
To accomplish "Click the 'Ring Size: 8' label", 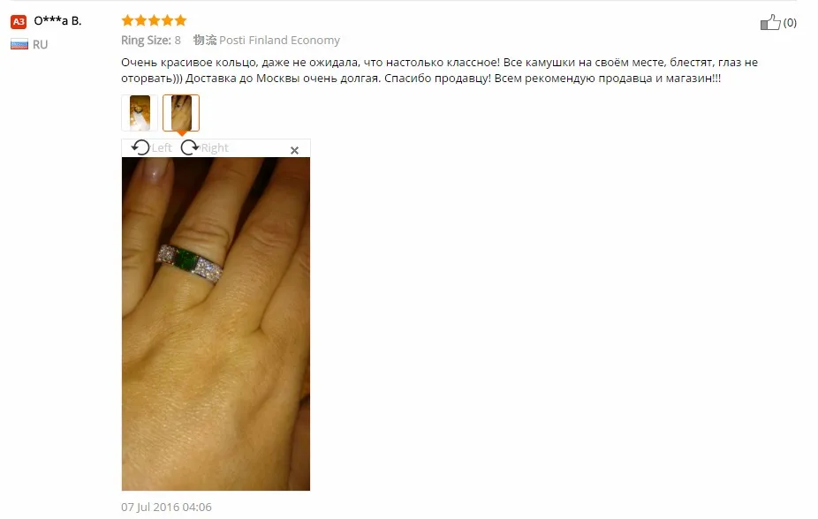I will tap(151, 40).
